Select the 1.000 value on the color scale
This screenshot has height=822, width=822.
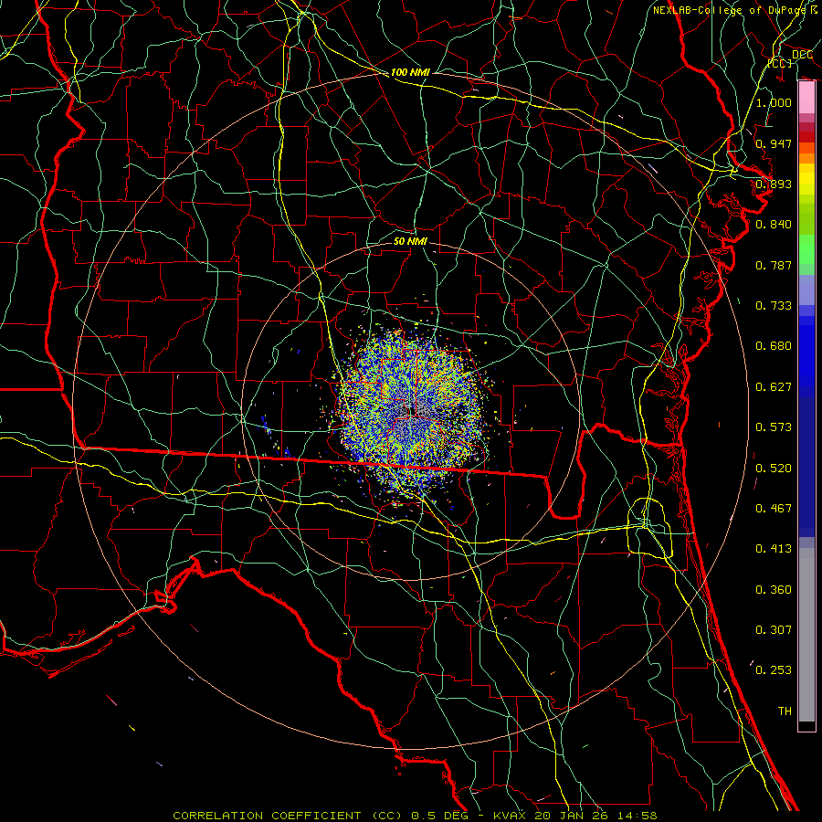point(774,102)
